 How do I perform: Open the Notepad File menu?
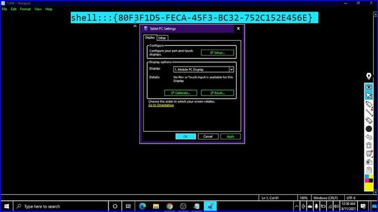point(4,9)
